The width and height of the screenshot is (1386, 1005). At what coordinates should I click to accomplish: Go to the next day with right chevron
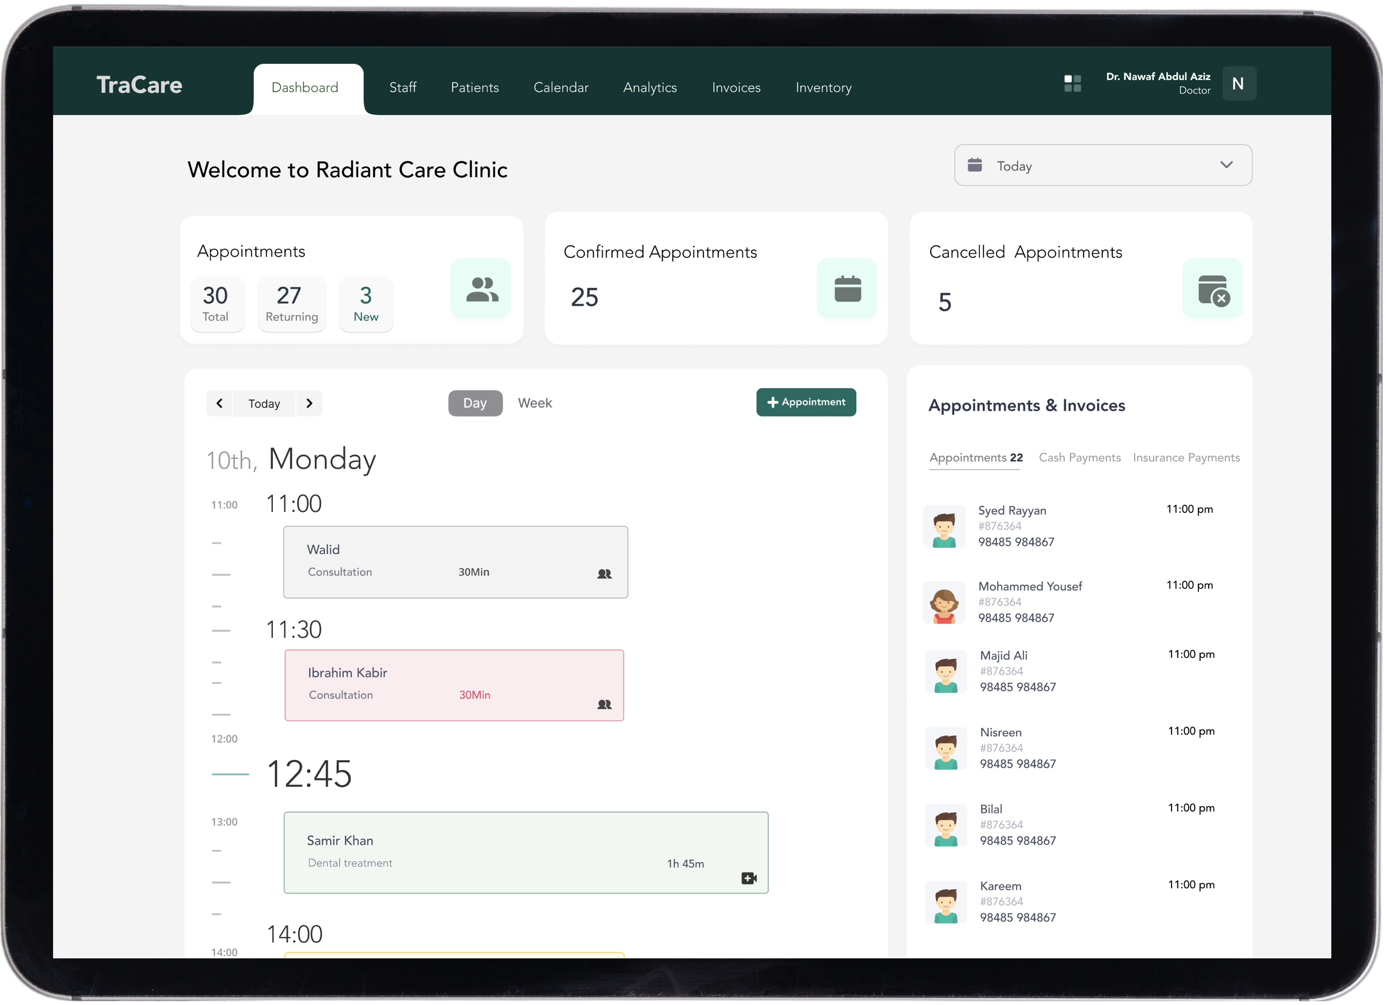click(310, 404)
